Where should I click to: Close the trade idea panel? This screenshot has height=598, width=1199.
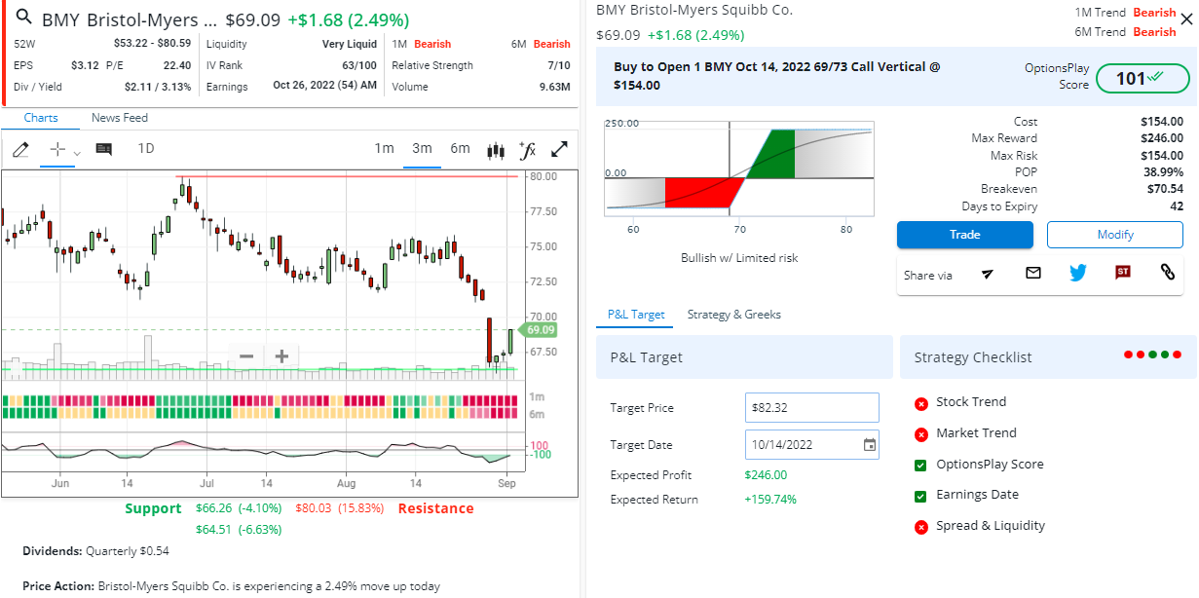pos(1185,19)
